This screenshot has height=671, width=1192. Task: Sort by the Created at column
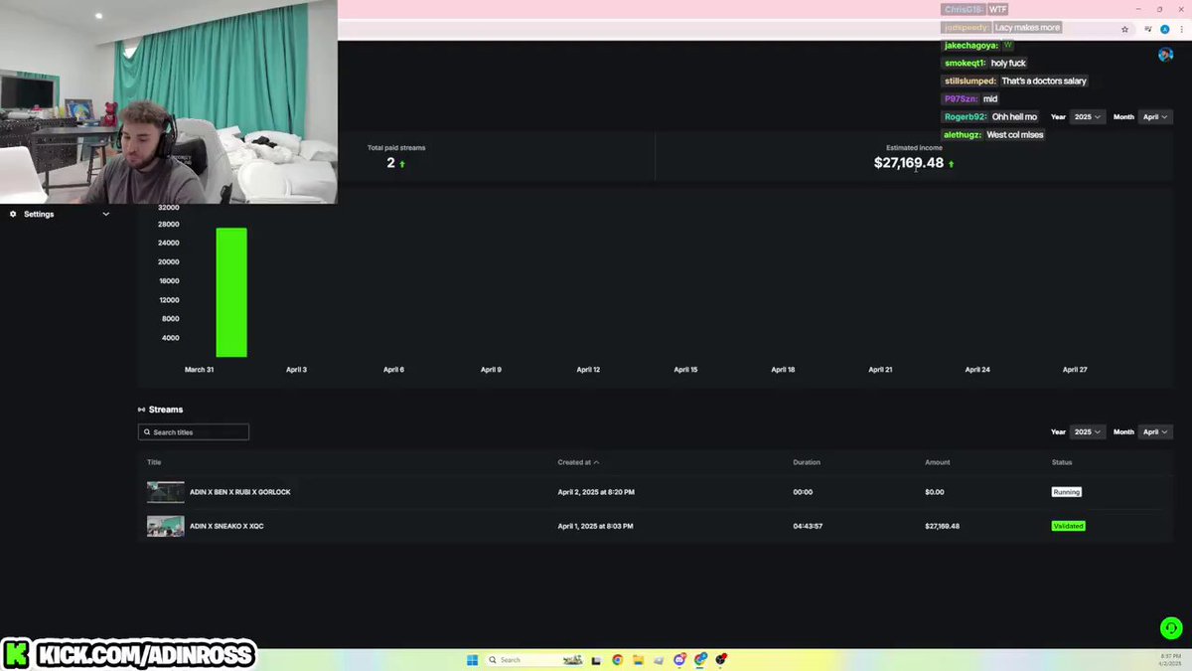pyautogui.click(x=578, y=462)
